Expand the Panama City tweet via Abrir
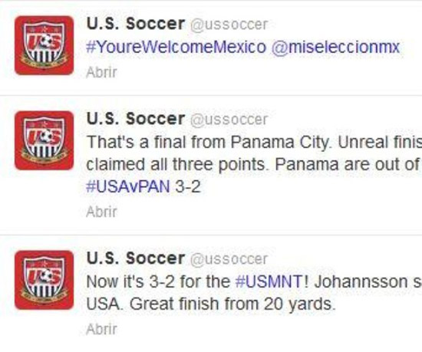 point(101,212)
